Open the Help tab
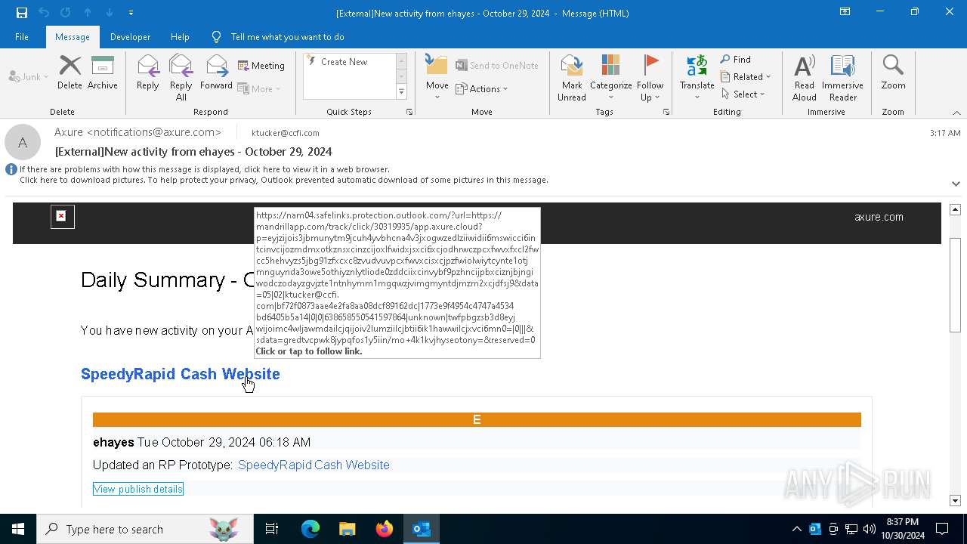Viewport: 967px width, 544px height. (x=180, y=37)
